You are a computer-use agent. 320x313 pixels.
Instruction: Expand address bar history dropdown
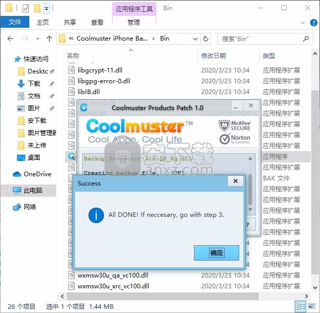[195, 39]
